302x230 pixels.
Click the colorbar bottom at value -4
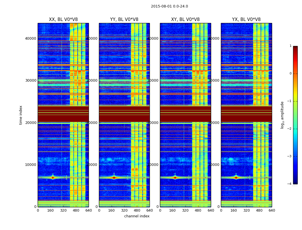[x=295, y=183]
